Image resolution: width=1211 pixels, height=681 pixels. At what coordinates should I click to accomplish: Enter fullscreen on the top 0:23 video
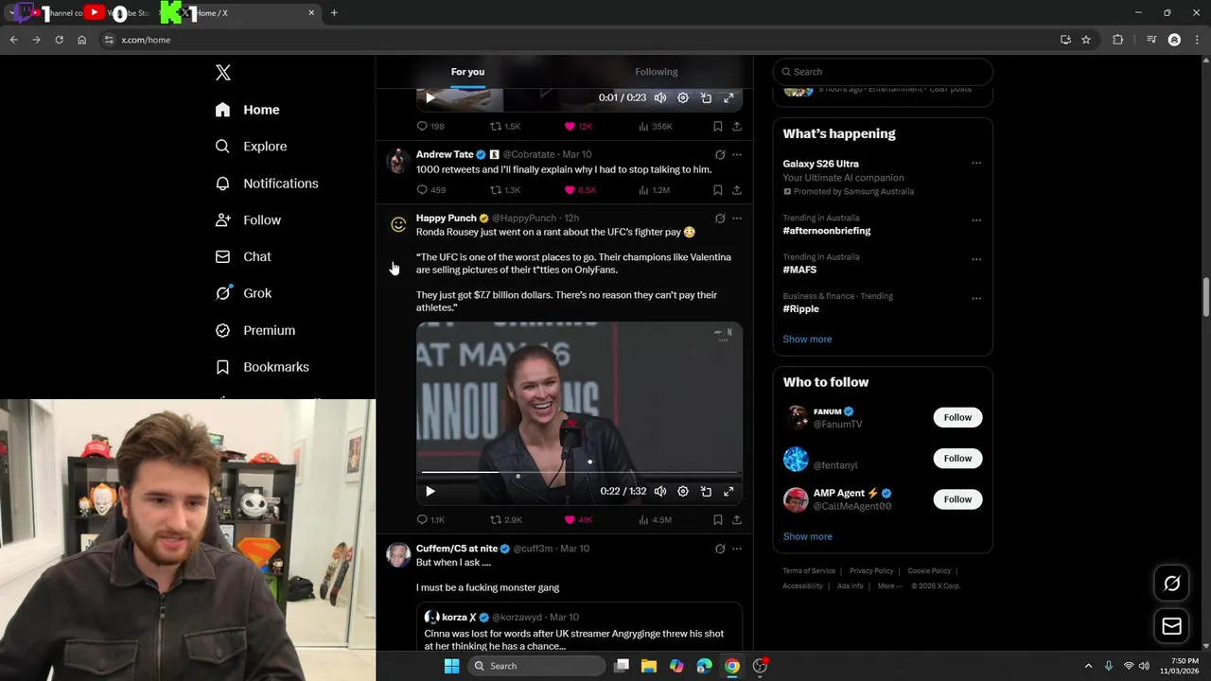pos(728,97)
